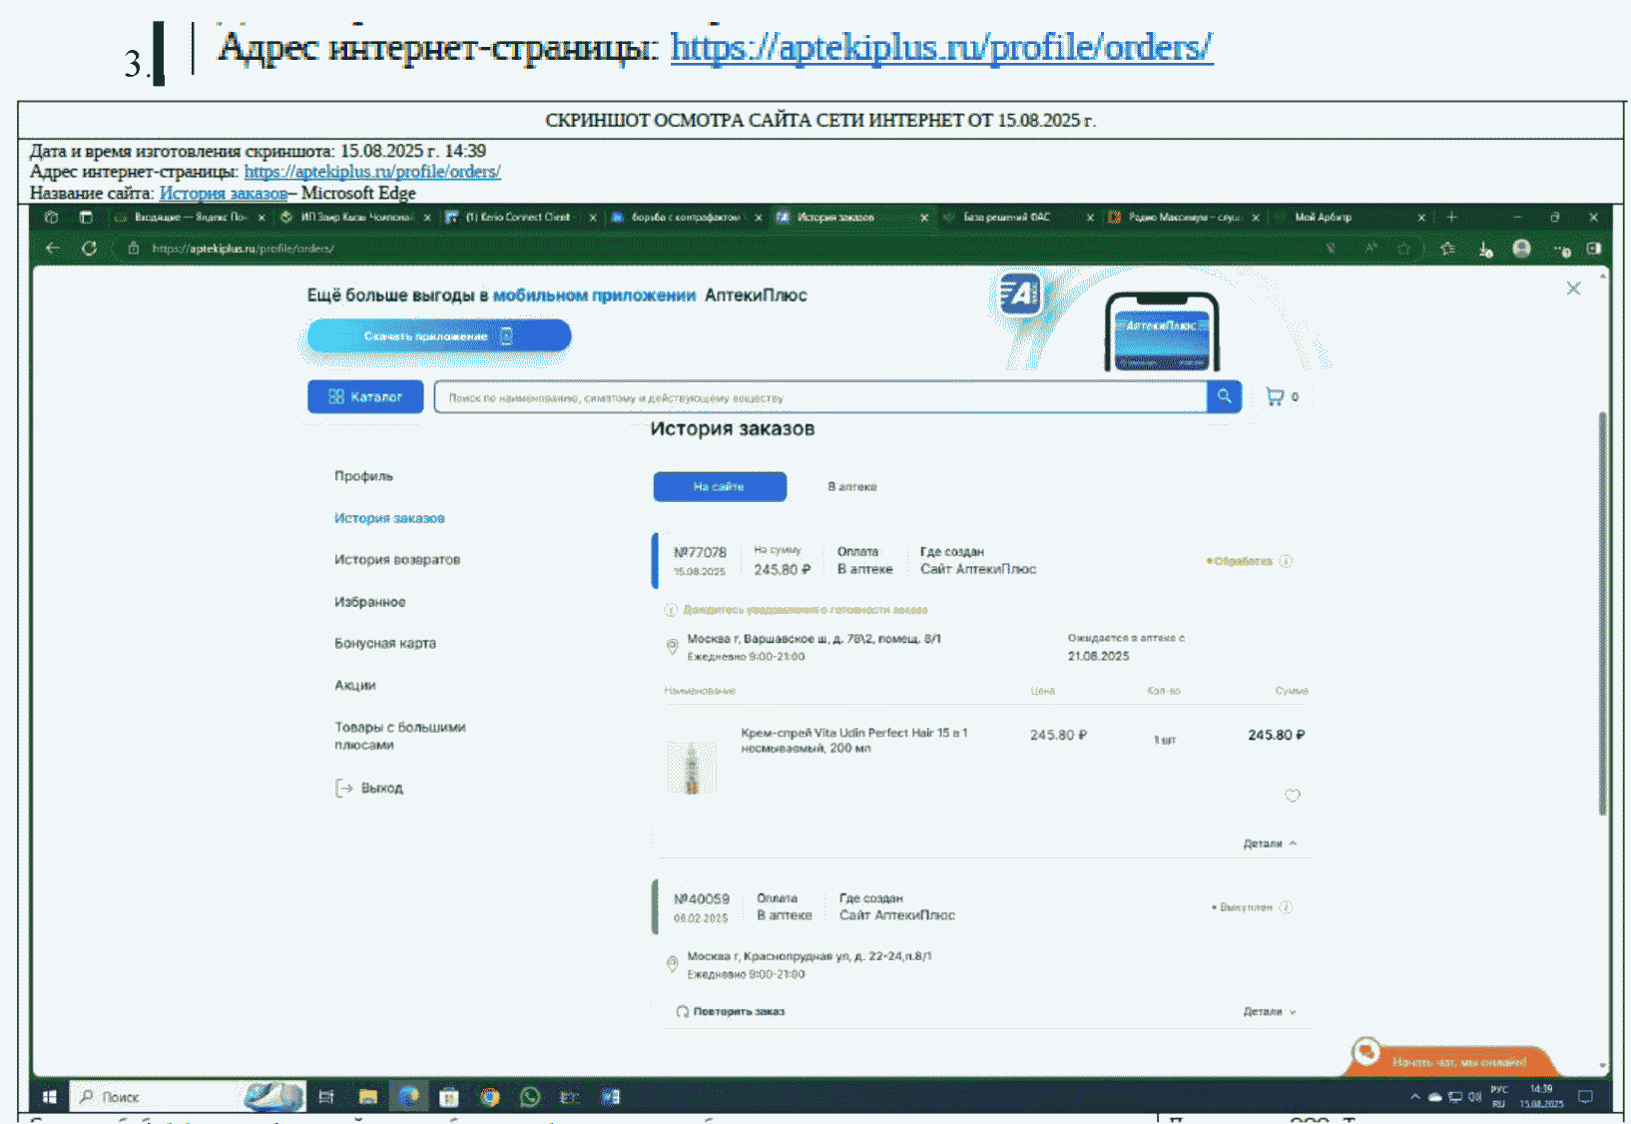1631x1124 pixels.
Task: Switch to the Радио Максимум tab
Action: [x=1184, y=218]
